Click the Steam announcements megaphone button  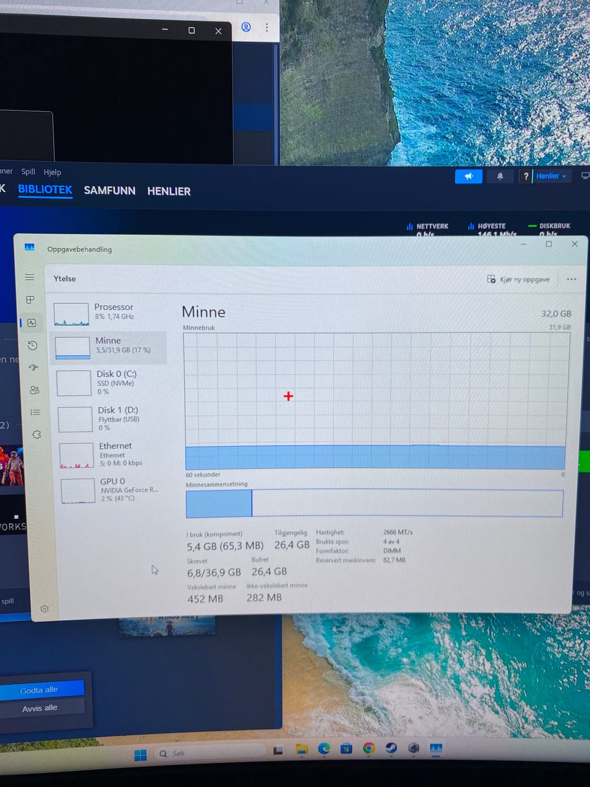469,176
